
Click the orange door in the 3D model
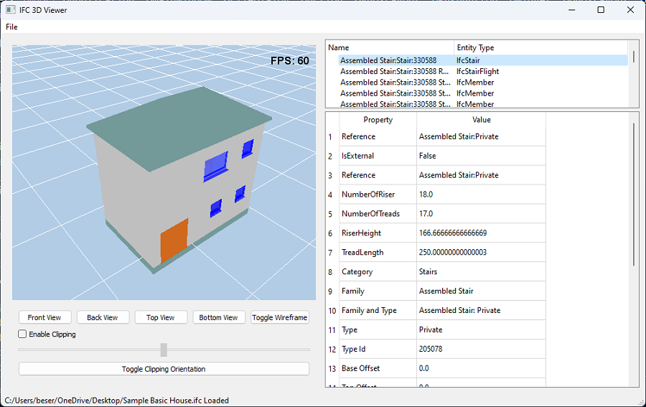pyautogui.click(x=174, y=241)
